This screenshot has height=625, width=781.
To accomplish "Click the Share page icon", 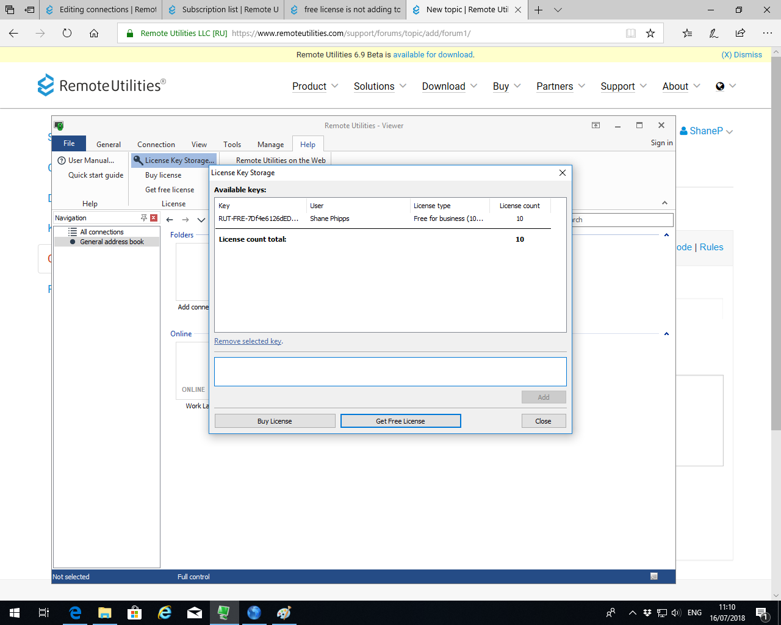I will (740, 34).
